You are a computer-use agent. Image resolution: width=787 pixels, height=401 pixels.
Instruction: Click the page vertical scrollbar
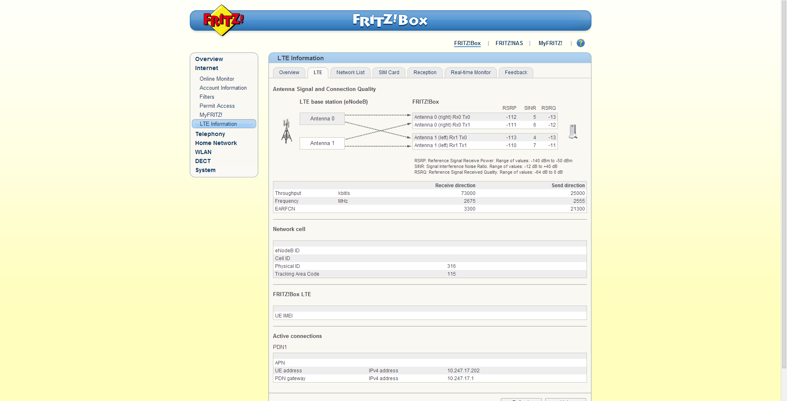(x=784, y=184)
